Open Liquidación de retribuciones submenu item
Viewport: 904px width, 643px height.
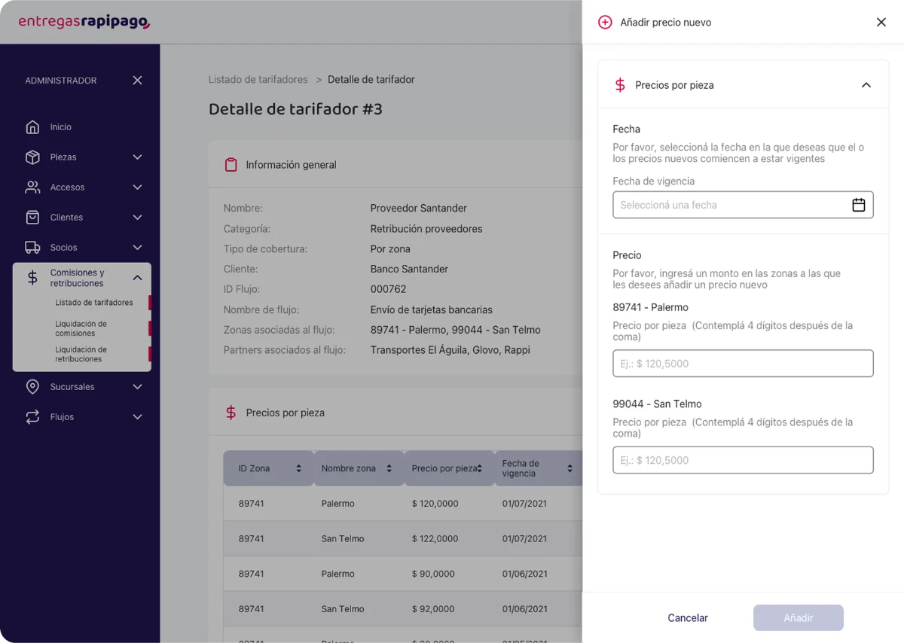tap(81, 354)
